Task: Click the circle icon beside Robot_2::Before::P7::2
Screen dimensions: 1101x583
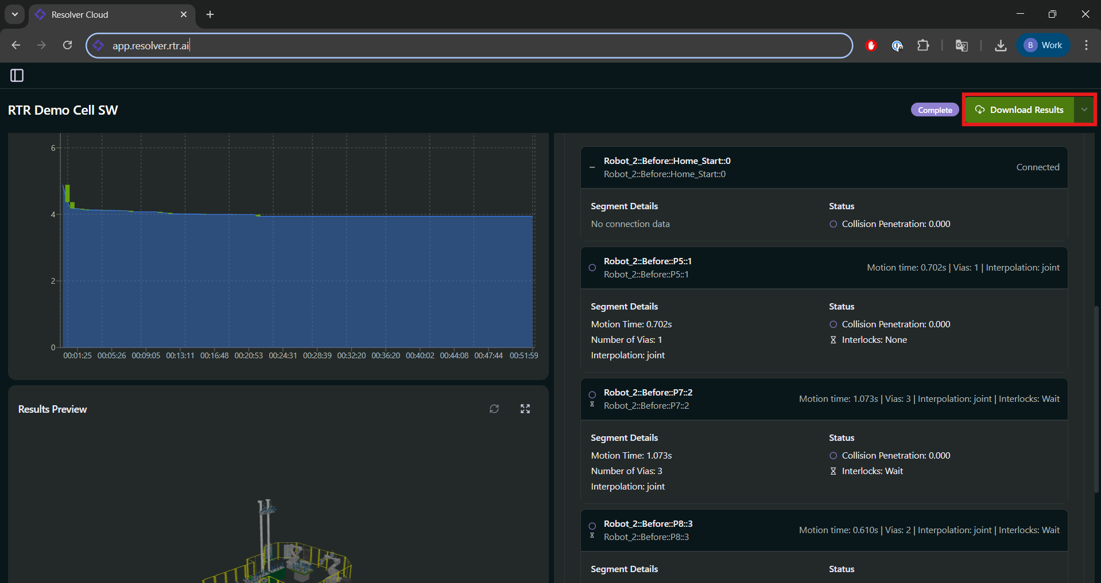Action: click(x=592, y=394)
